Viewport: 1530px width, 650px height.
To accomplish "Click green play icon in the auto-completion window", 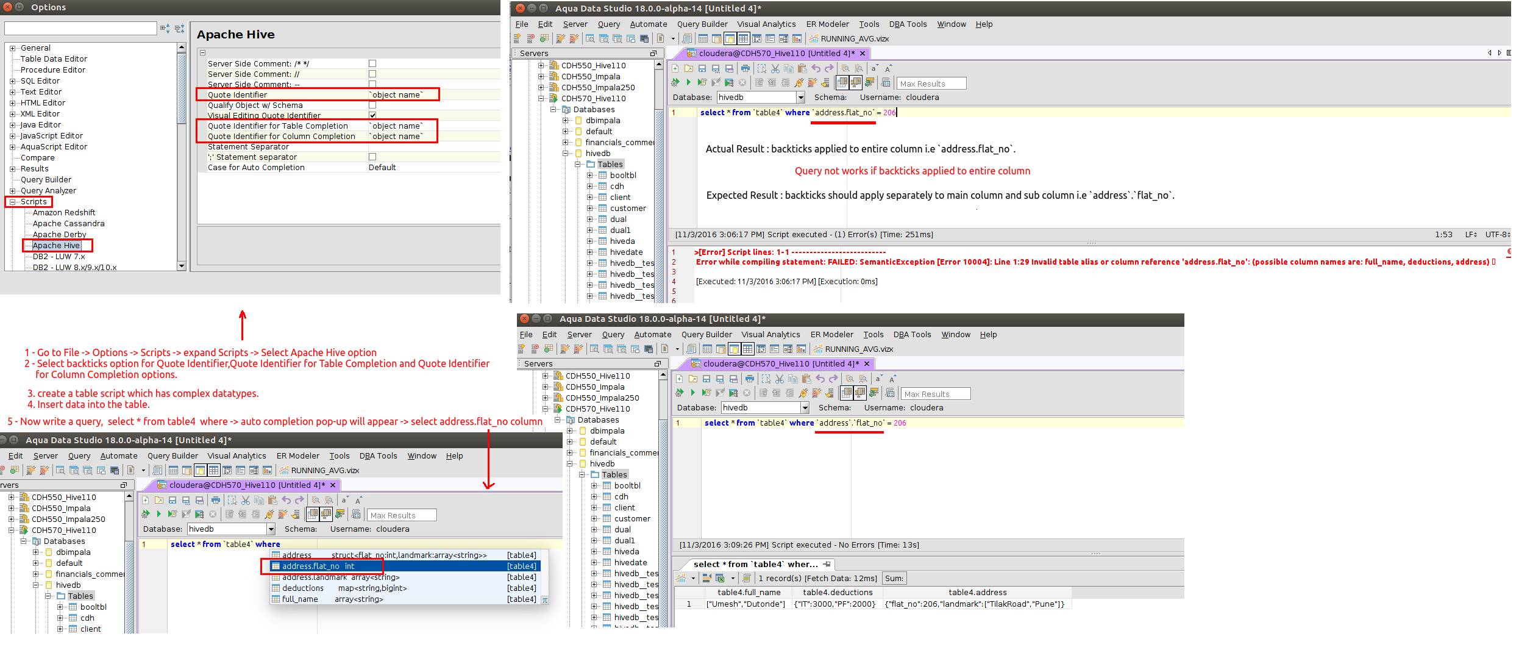I will tap(159, 514).
